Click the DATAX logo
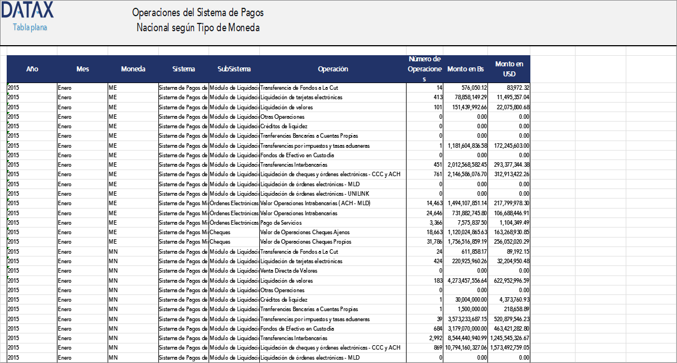Viewport: 677px width, 363px height. 28,11
